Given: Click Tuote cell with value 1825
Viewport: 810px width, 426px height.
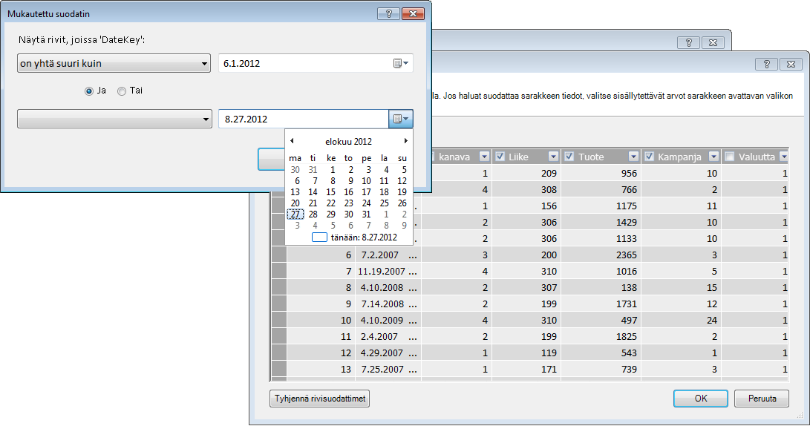Looking at the screenshot, I should click(x=601, y=337).
